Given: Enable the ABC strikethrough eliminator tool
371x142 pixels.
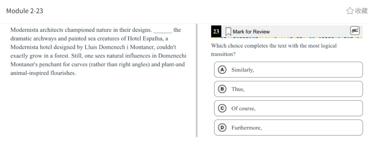Looking at the screenshot, I should [355, 31].
